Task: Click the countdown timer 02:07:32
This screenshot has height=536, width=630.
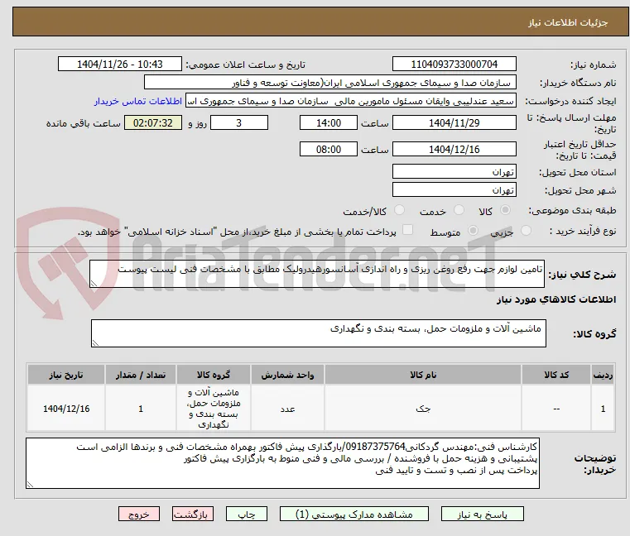Action: 153,123
